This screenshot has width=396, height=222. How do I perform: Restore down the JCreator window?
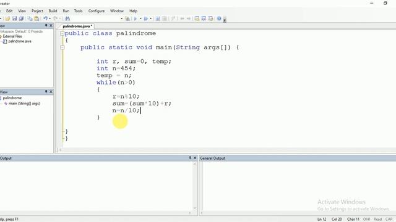(385, 3)
